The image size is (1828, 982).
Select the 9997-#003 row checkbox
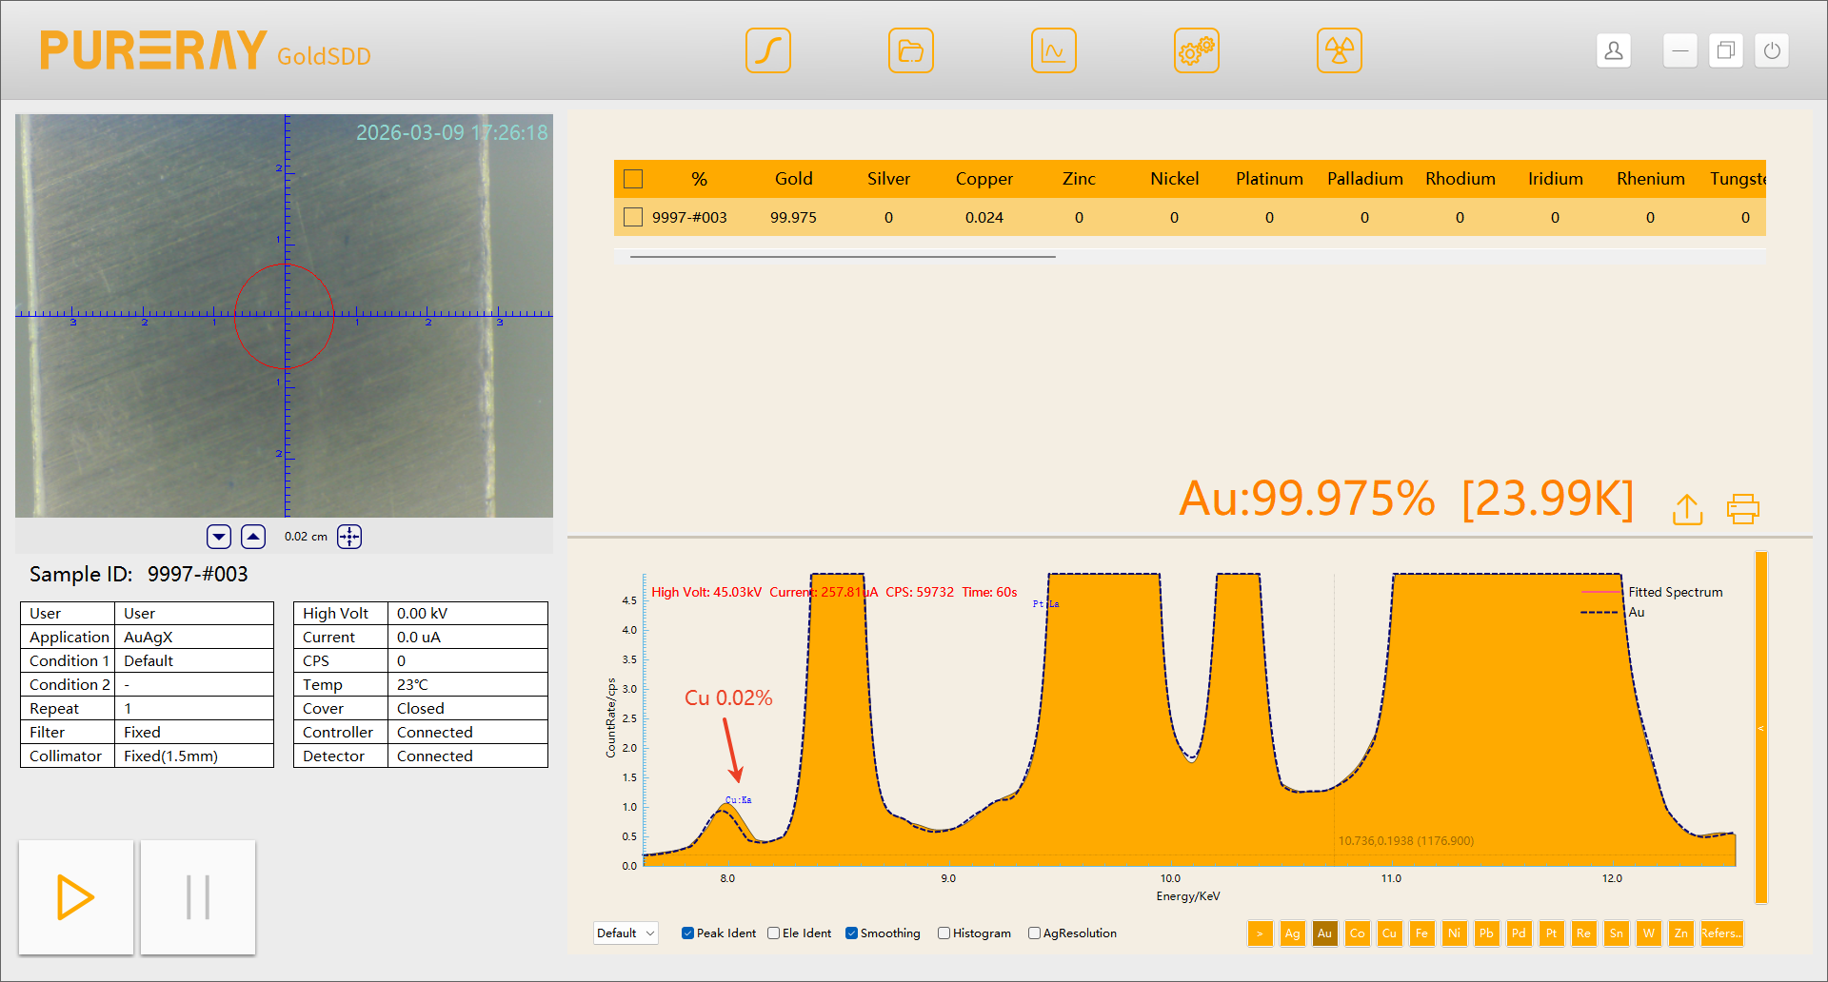click(633, 217)
